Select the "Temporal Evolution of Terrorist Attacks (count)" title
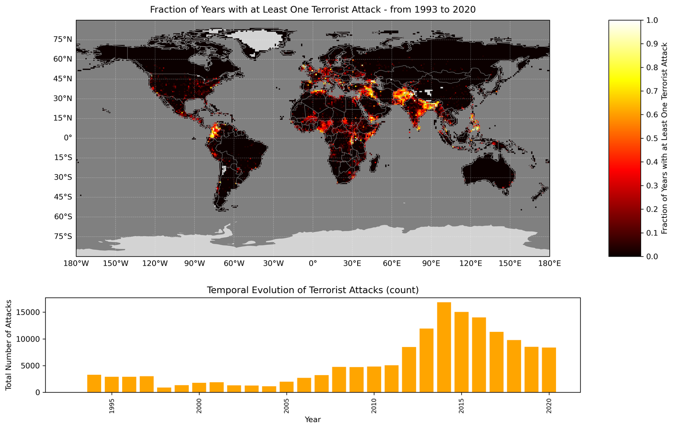The height and width of the screenshot is (429, 674). [313, 290]
